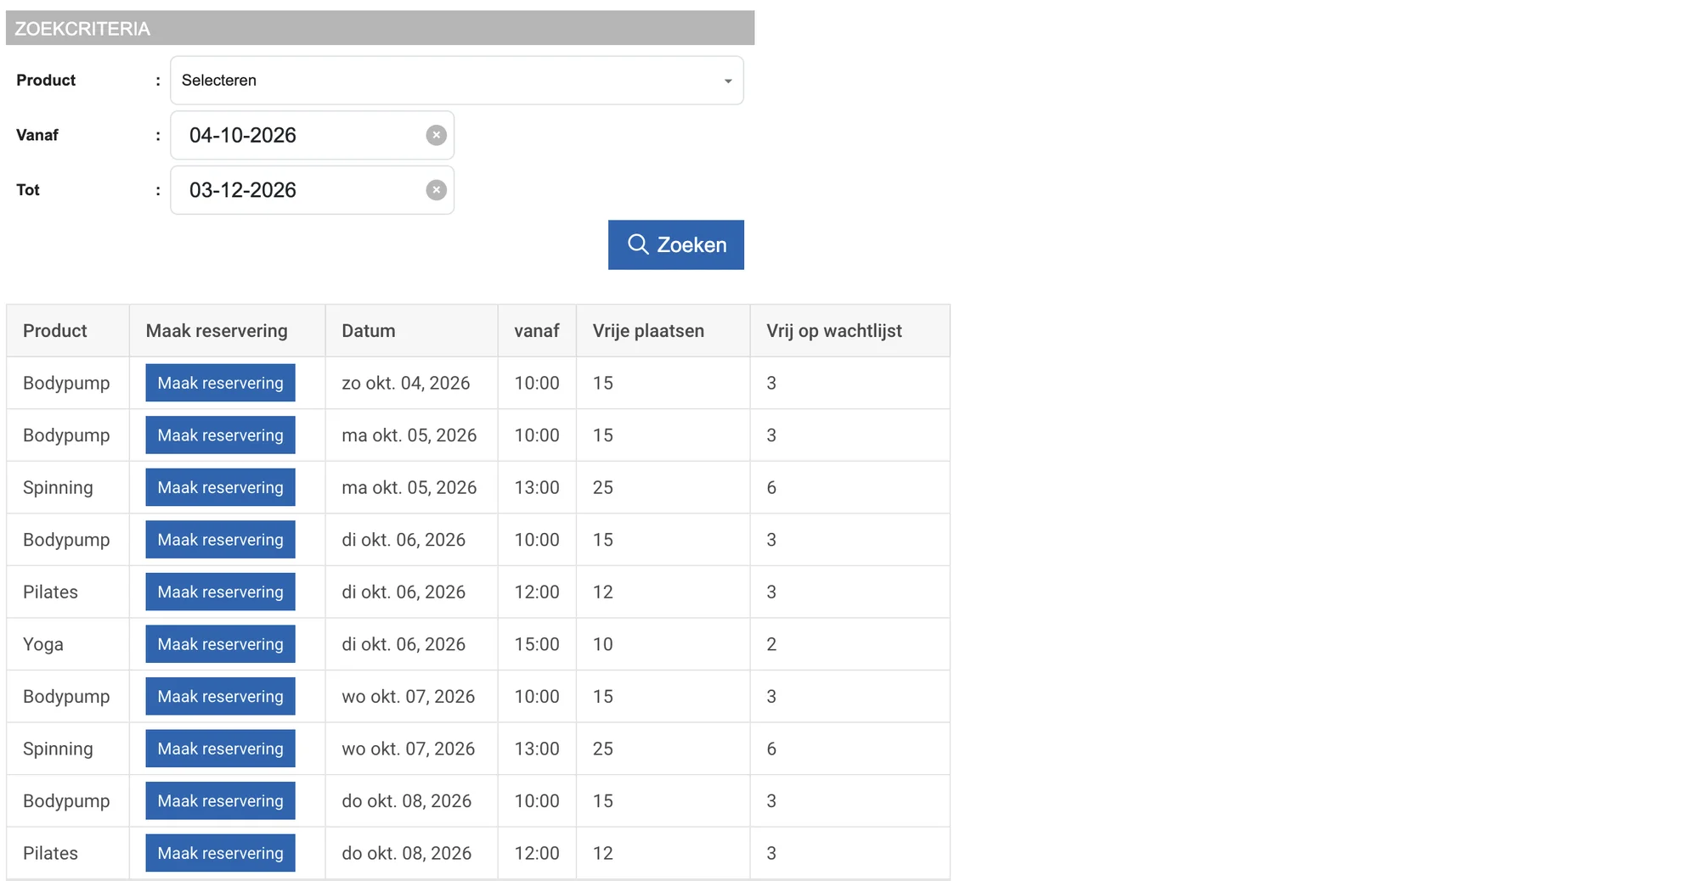Reserve Spinning on ma okt. 05, 2026

click(221, 487)
